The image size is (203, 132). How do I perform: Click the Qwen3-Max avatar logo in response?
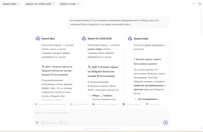pyautogui.click(x=38, y=39)
